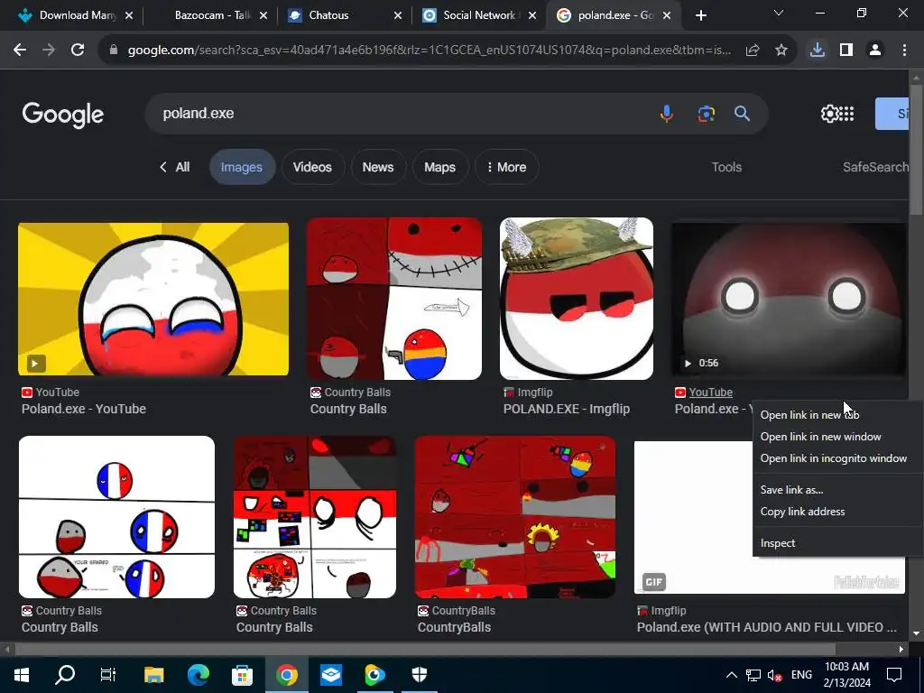The image size is (924, 693).
Task: Open the SafeSearch dropdown
Action: click(x=875, y=167)
